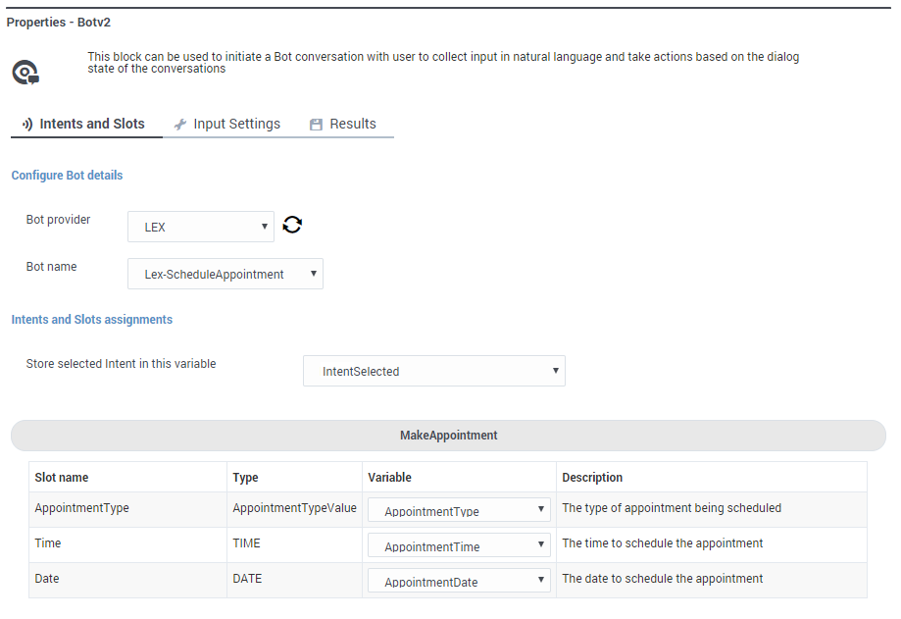Click the Bot conversation block icon
This screenshot has width=901, height=619.
point(25,73)
